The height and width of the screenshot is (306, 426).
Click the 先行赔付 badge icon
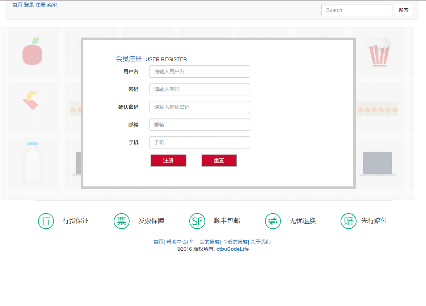point(348,221)
